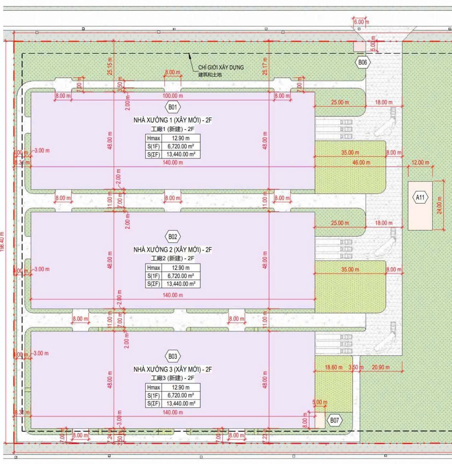The width and height of the screenshot is (452, 464).
Task: Select the 46.00 m dimension label
Action: 361,163
